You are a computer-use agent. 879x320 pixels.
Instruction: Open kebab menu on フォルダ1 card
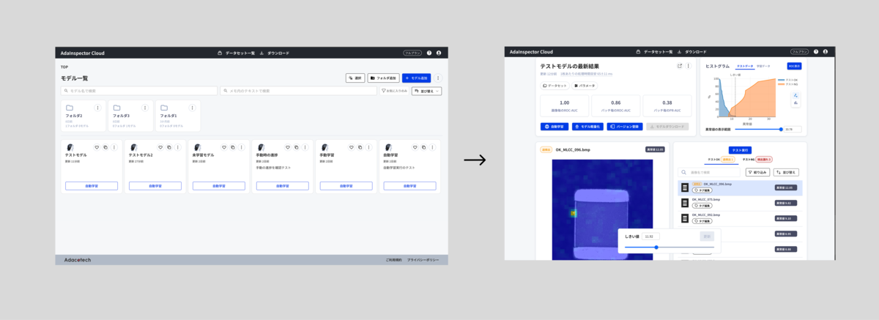pos(193,108)
